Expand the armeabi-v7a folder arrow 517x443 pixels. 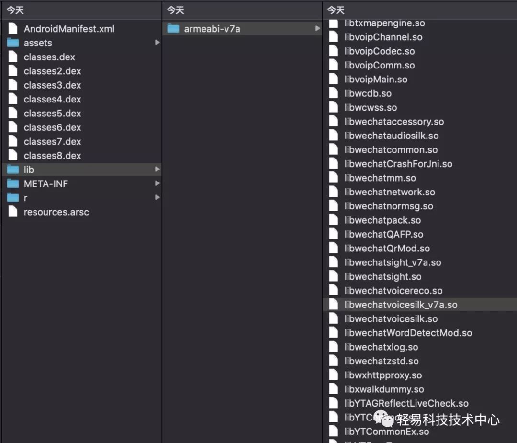[317, 28]
